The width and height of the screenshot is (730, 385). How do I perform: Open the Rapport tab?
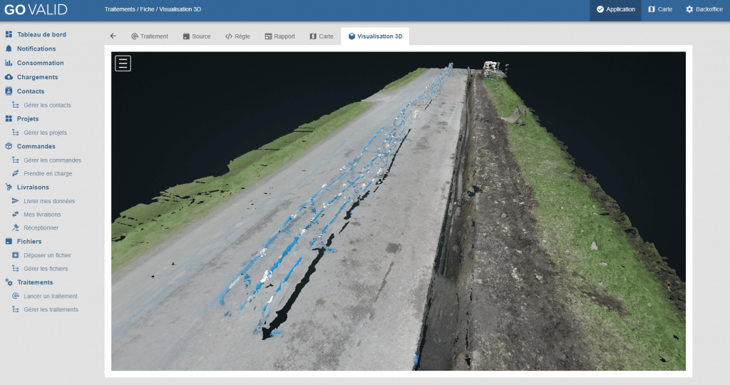click(x=279, y=36)
